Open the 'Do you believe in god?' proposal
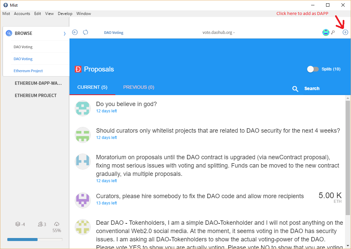Image resolution: width=351 pixels, height=249 pixels. coord(127,104)
